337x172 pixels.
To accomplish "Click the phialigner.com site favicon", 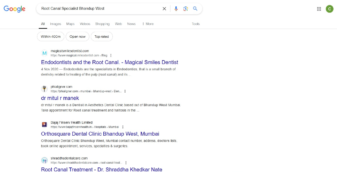I will (44, 89).
